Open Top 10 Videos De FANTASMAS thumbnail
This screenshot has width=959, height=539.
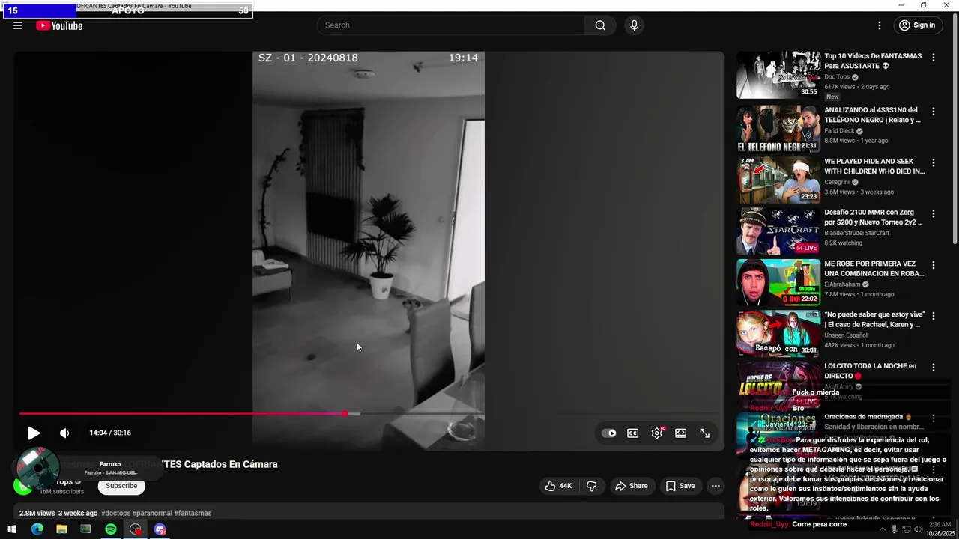(778, 75)
